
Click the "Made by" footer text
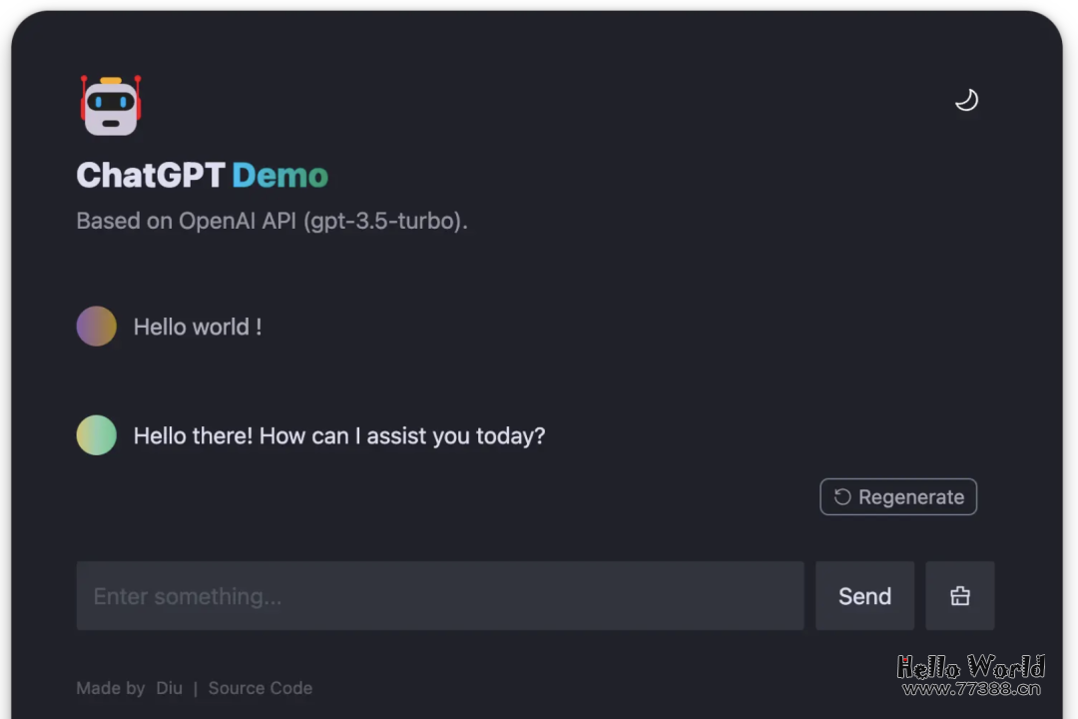coord(111,688)
